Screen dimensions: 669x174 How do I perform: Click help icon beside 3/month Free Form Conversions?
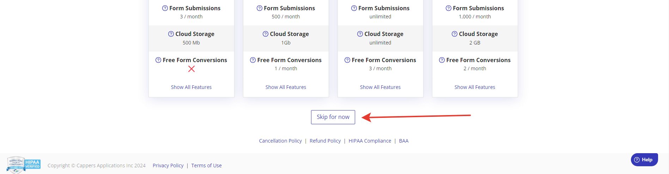[347, 60]
